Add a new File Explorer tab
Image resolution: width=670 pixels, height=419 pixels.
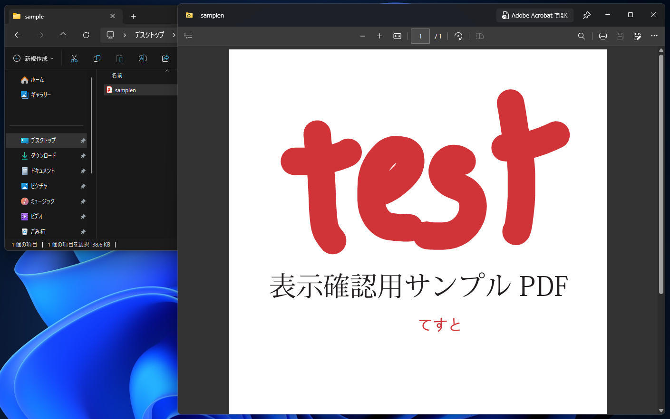click(133, 16)
